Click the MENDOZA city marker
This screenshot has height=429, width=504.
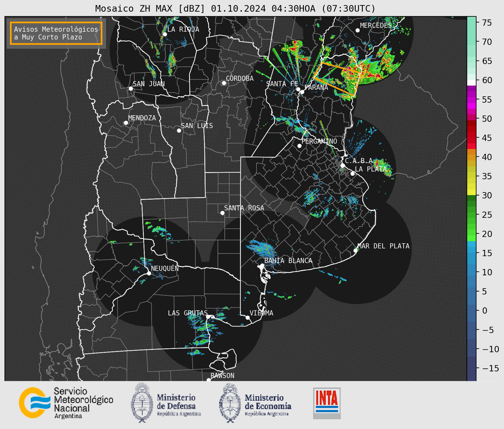126,123
